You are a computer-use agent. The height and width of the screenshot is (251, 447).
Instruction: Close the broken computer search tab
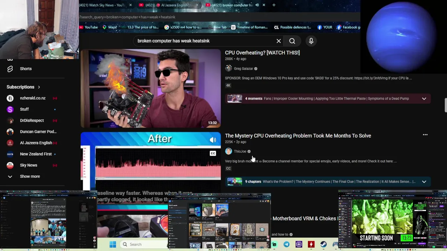click(x=264, y=5)
